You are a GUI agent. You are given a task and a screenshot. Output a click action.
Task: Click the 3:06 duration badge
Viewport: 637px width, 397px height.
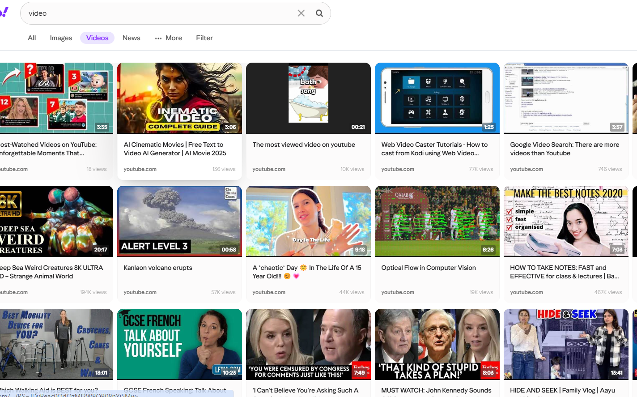pyautogui.click(x=230, y=127)
